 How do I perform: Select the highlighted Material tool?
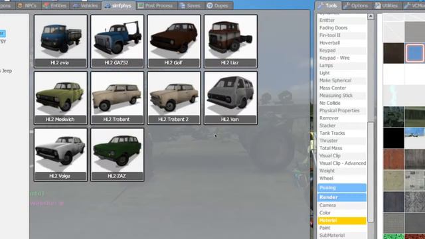click(342, 220)
